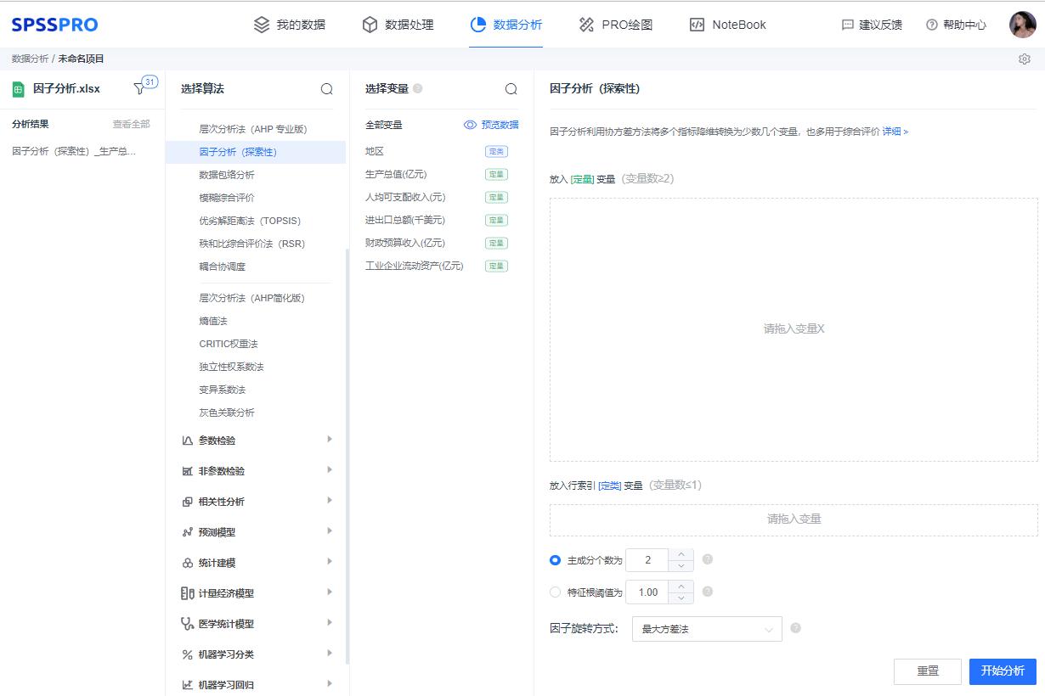Image resolution: width=1045 pixels, height=696 pixels.
Task: Click the 计量经济模型 category icon
Action: 188,593
